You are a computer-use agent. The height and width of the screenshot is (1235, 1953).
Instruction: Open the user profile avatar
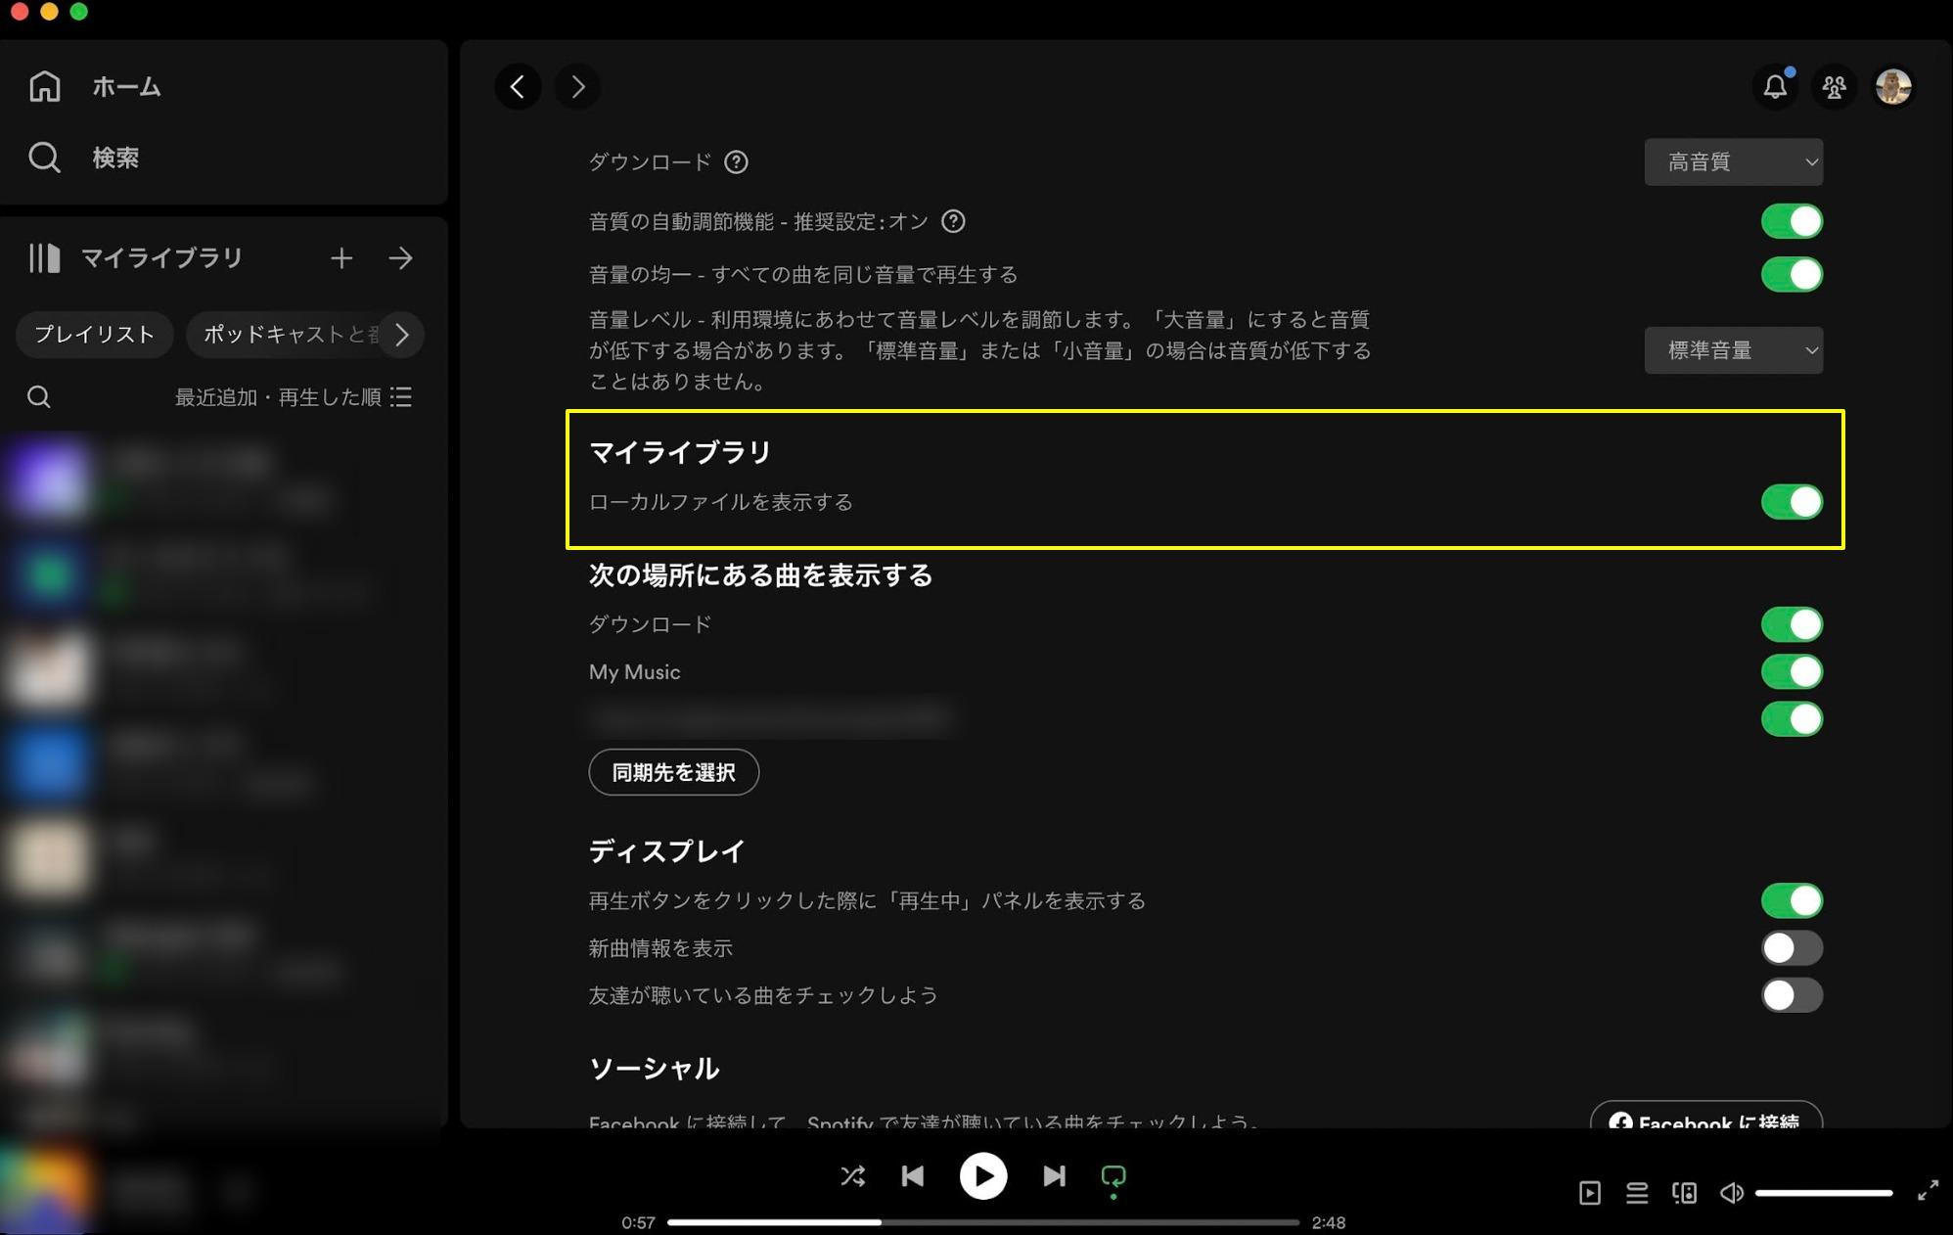[1893, 87]
